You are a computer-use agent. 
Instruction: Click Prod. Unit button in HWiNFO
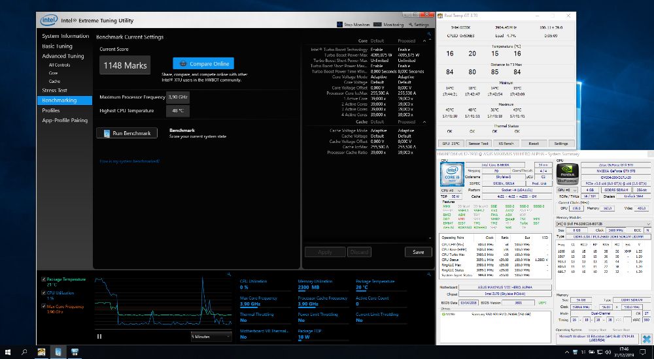pyautogui.click(x=539, y=183)
